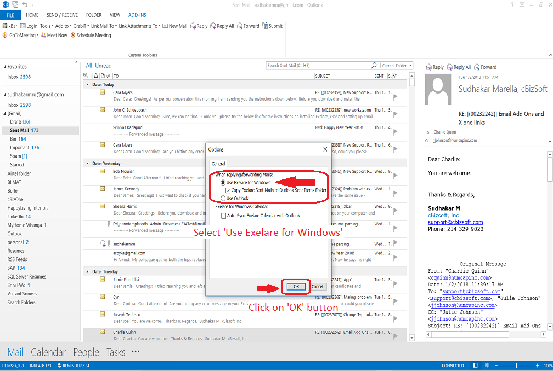
Task: Show Unread messages filter
Action: coord(103,66)
